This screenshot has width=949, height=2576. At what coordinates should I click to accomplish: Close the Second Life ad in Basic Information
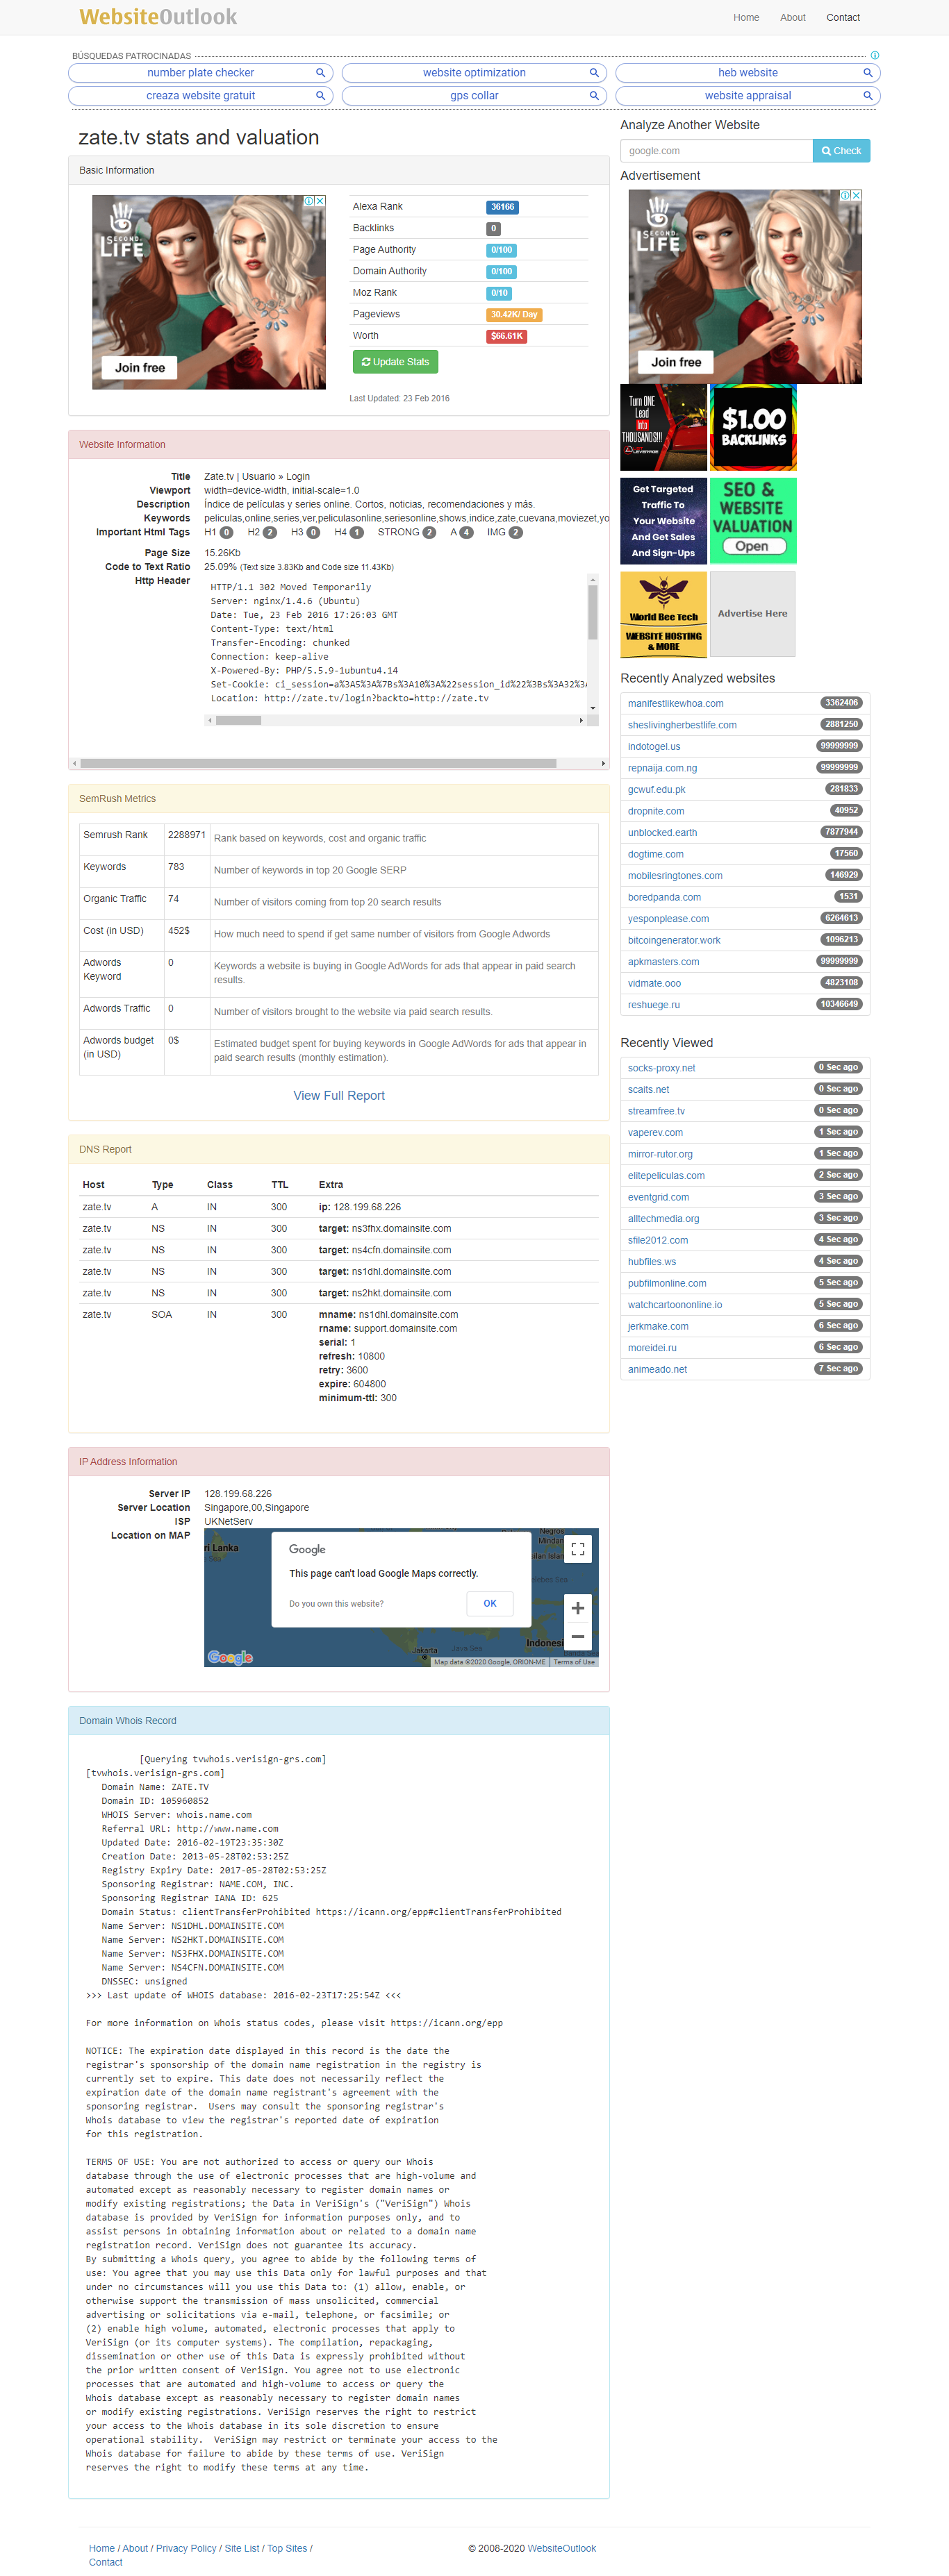click(320, 201)
